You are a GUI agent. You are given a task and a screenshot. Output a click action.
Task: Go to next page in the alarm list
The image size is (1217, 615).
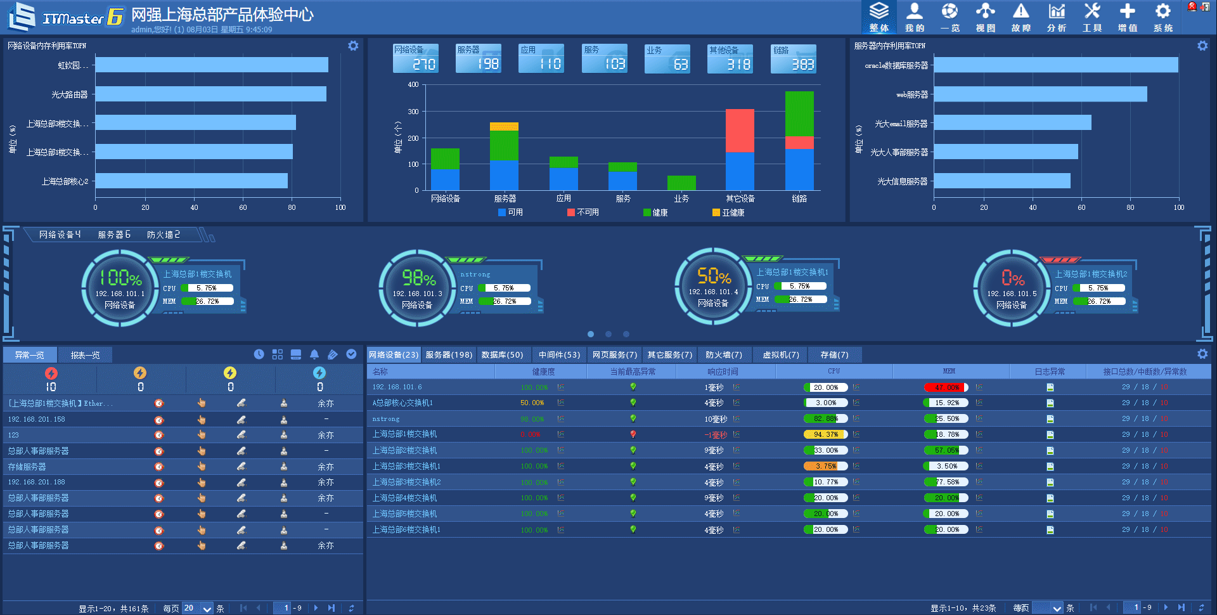click(x=316, y=608)
